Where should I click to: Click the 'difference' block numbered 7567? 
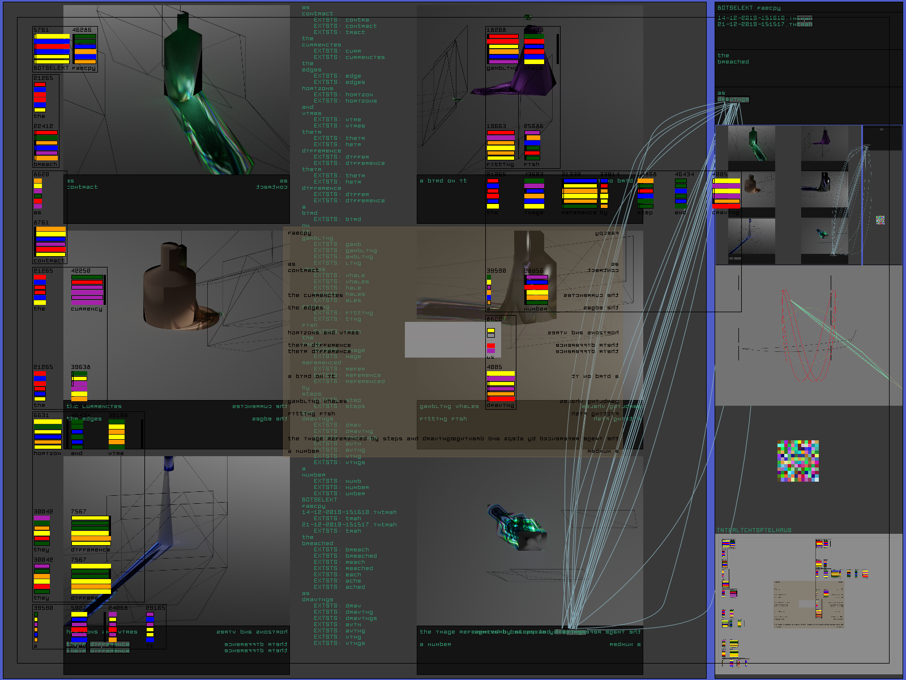click(91, 530)
